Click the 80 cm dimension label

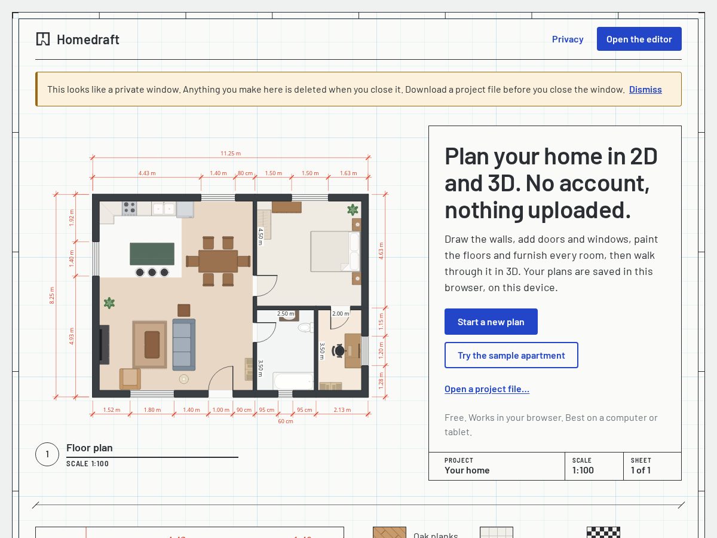pyautogui.click(x=245, y=173)
